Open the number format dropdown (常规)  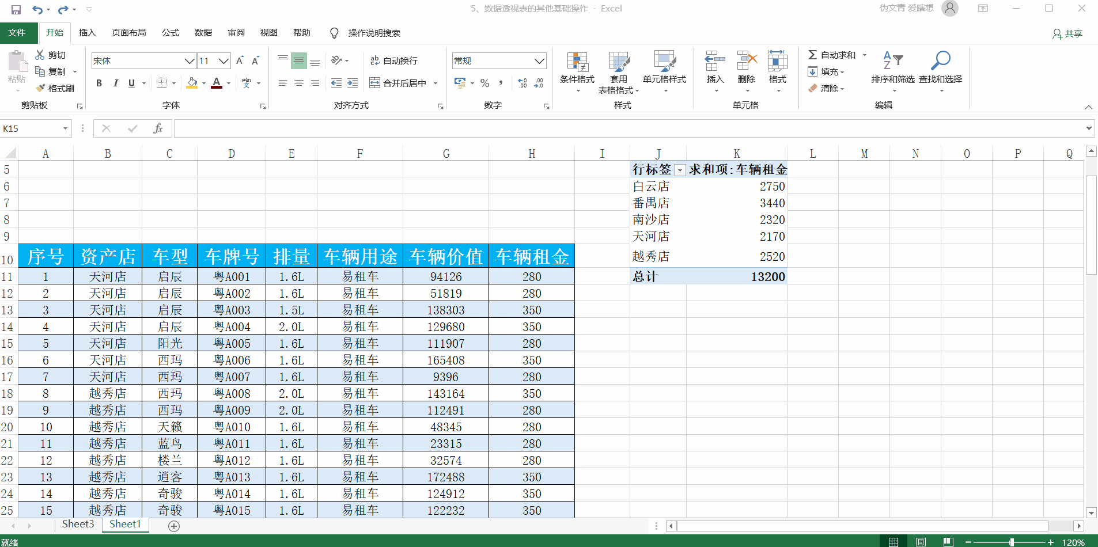pos(539,60)
